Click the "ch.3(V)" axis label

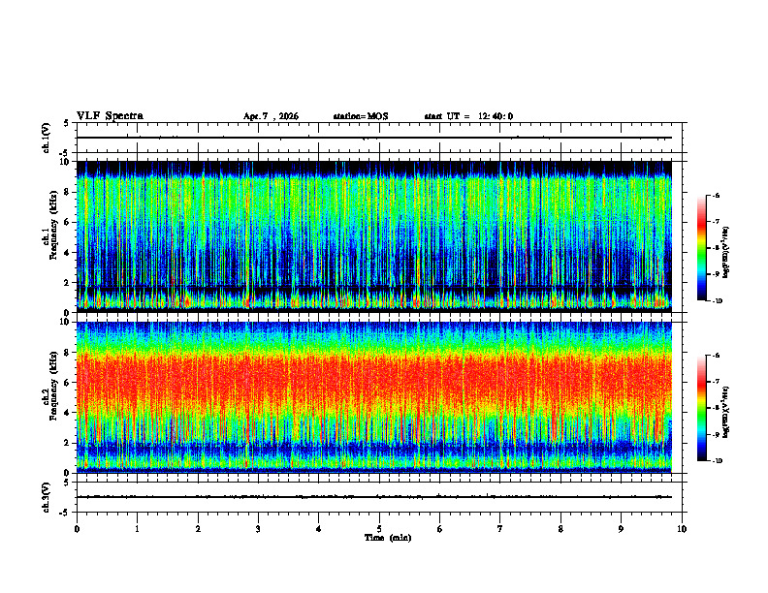[x=47, y=497]
